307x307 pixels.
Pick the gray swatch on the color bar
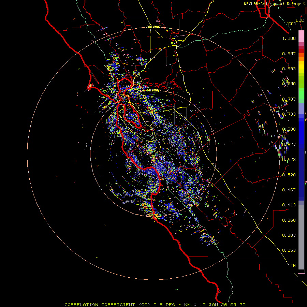tap(301, 237)
